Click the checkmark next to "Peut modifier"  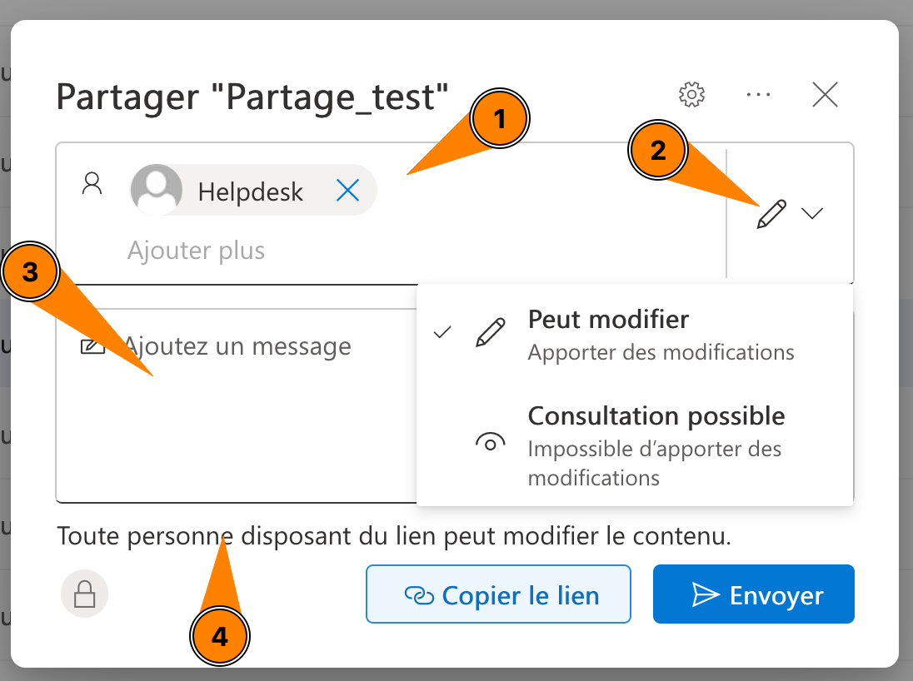pyautogui.click(x=443, y=333)
